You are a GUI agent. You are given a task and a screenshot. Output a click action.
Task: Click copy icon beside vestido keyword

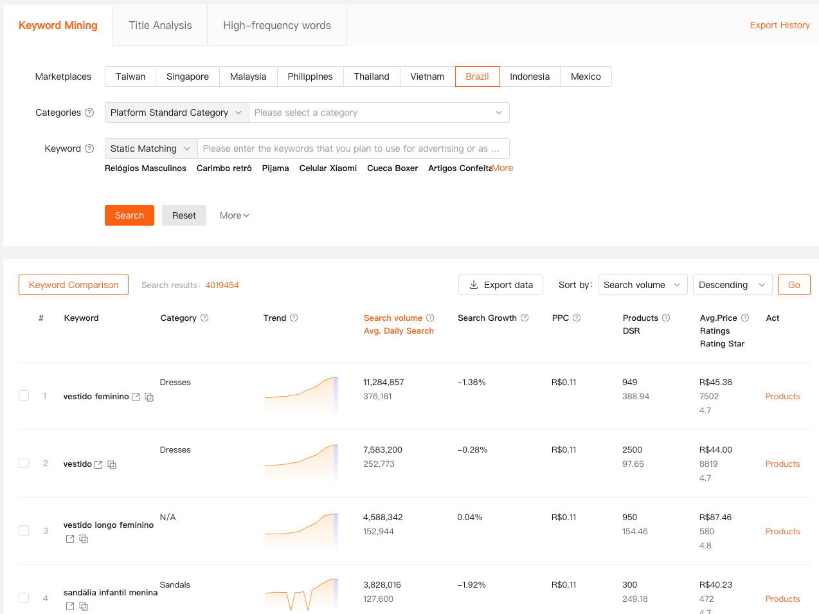[112, 465]
